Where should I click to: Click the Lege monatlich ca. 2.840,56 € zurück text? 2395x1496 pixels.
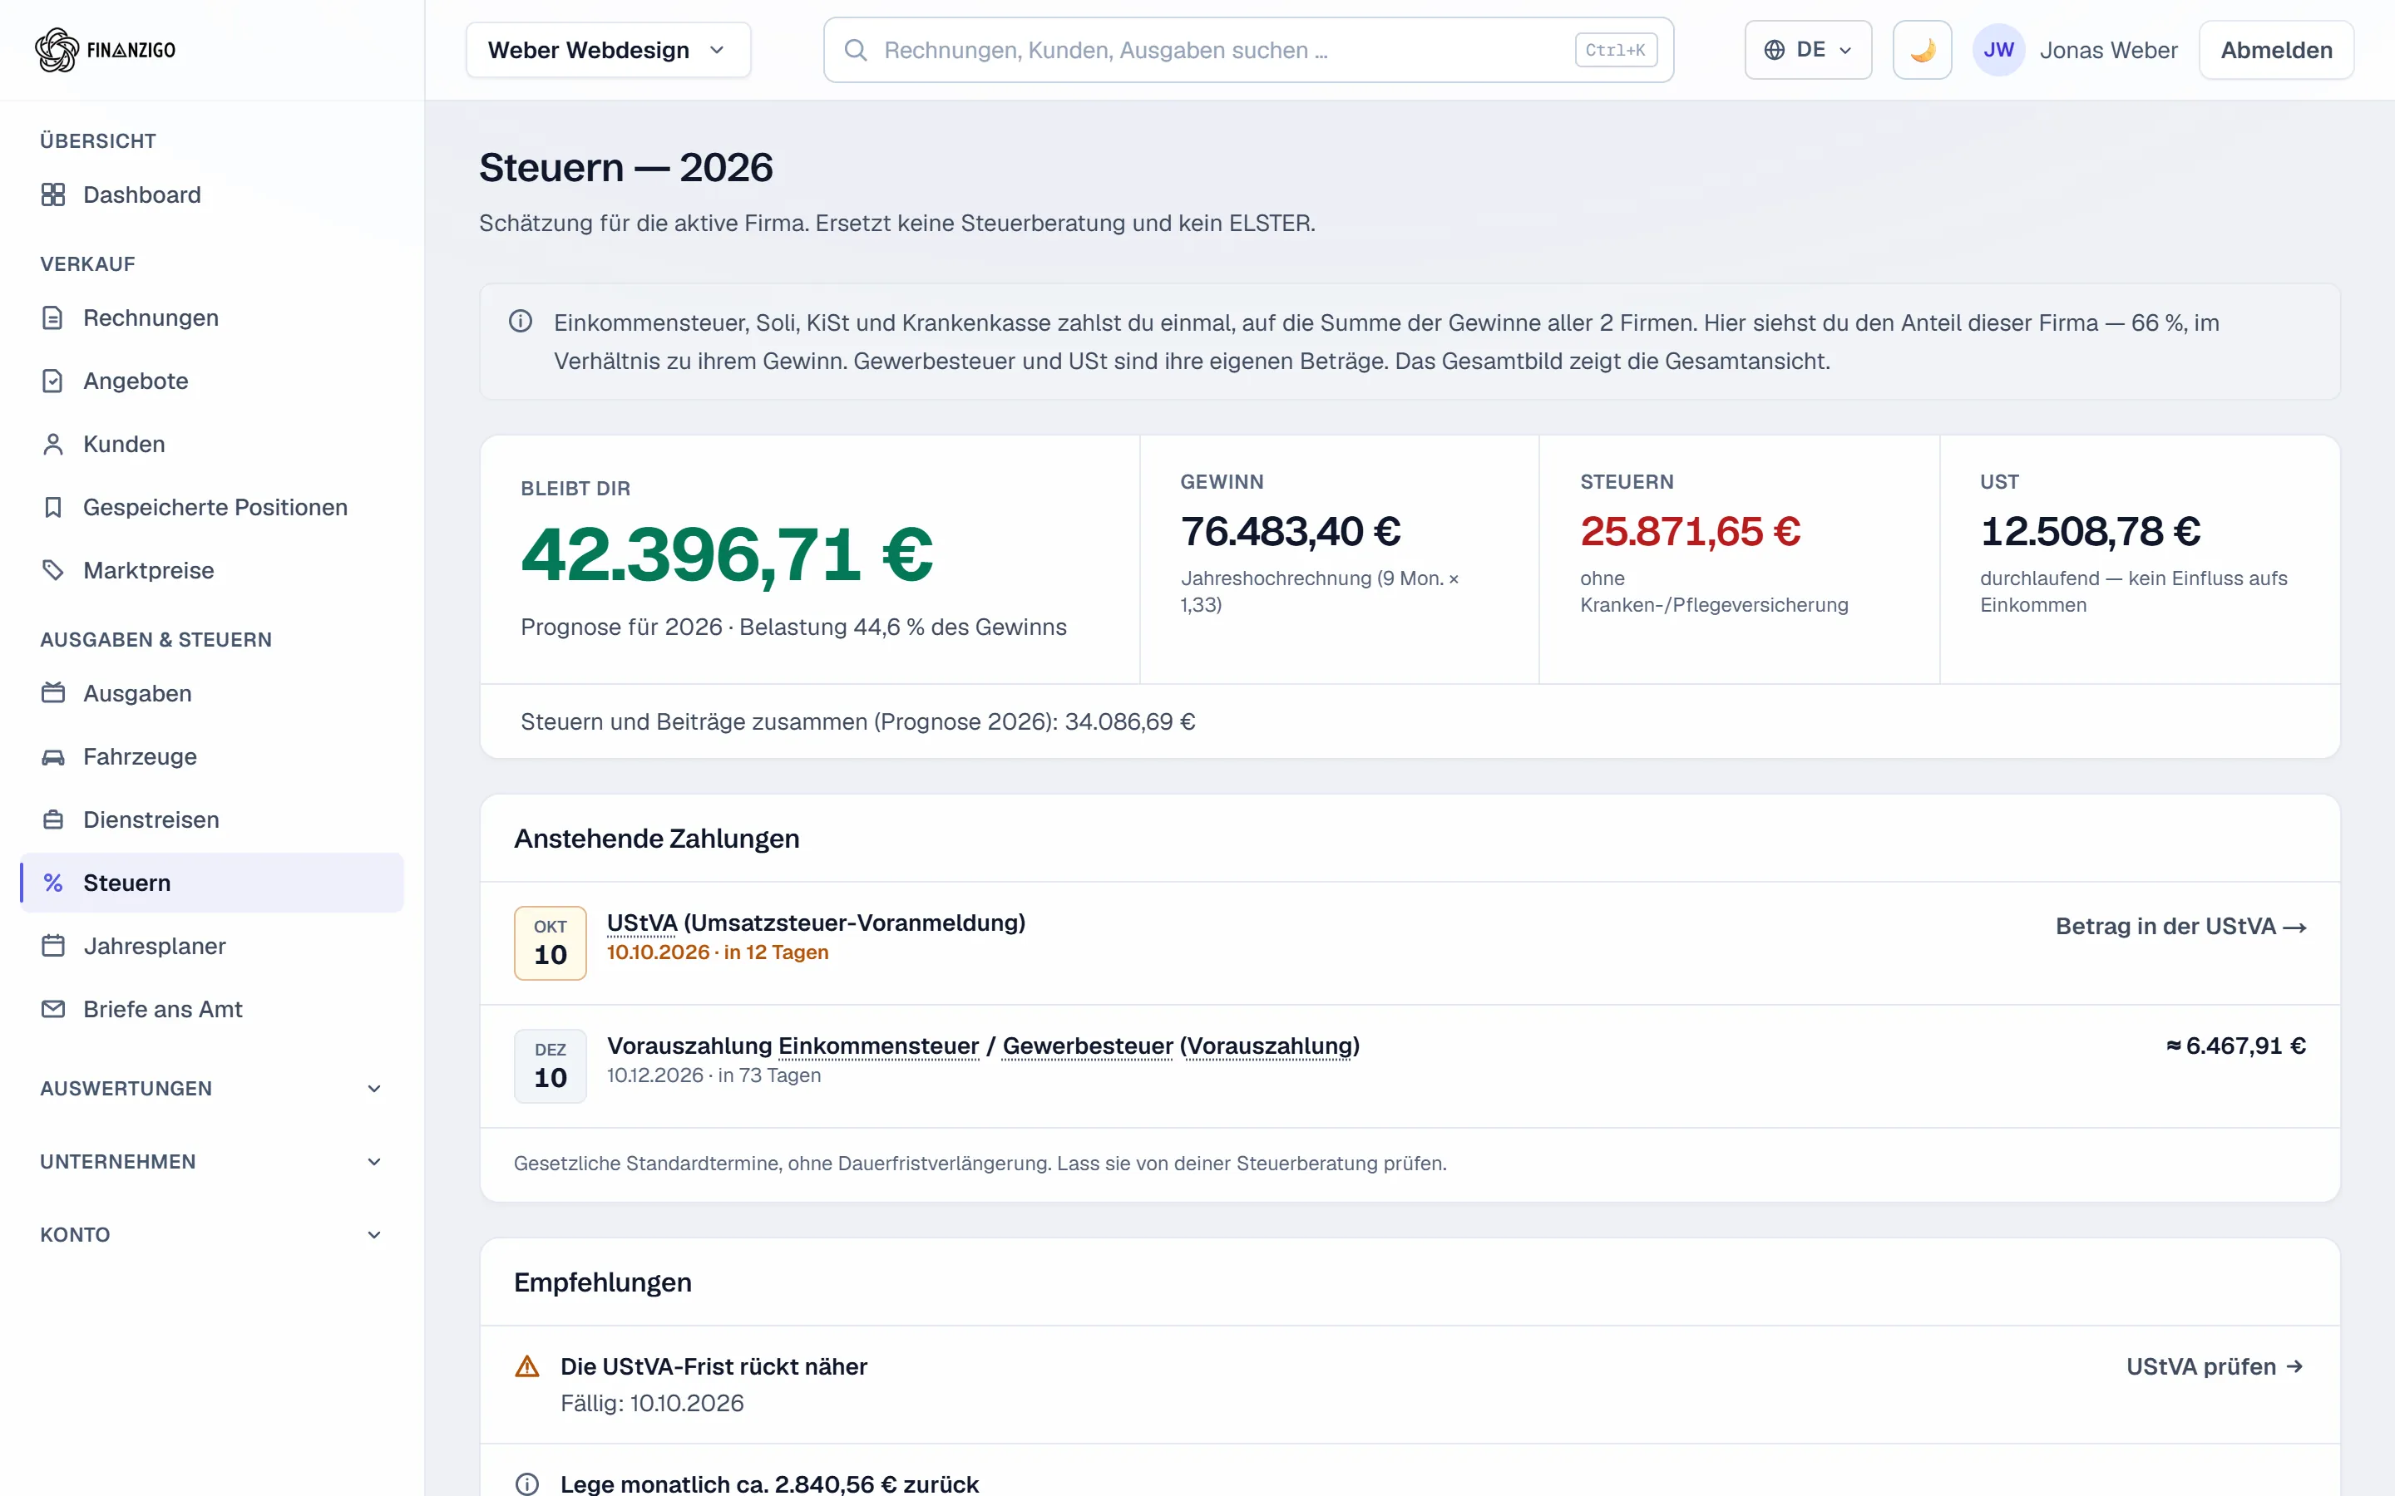click(x=769, y=1484)
